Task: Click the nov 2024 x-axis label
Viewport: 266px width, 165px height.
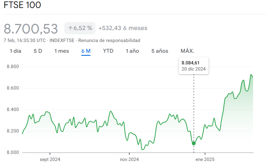Action: tap(129, 159)
